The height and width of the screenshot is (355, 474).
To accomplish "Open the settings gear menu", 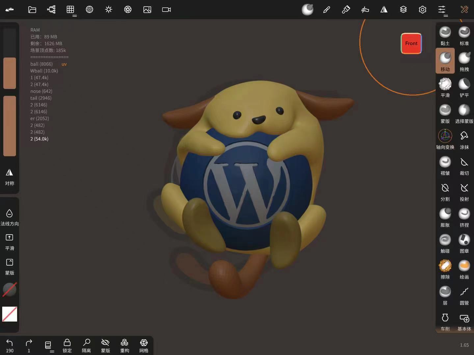I will tap(422, 10).
